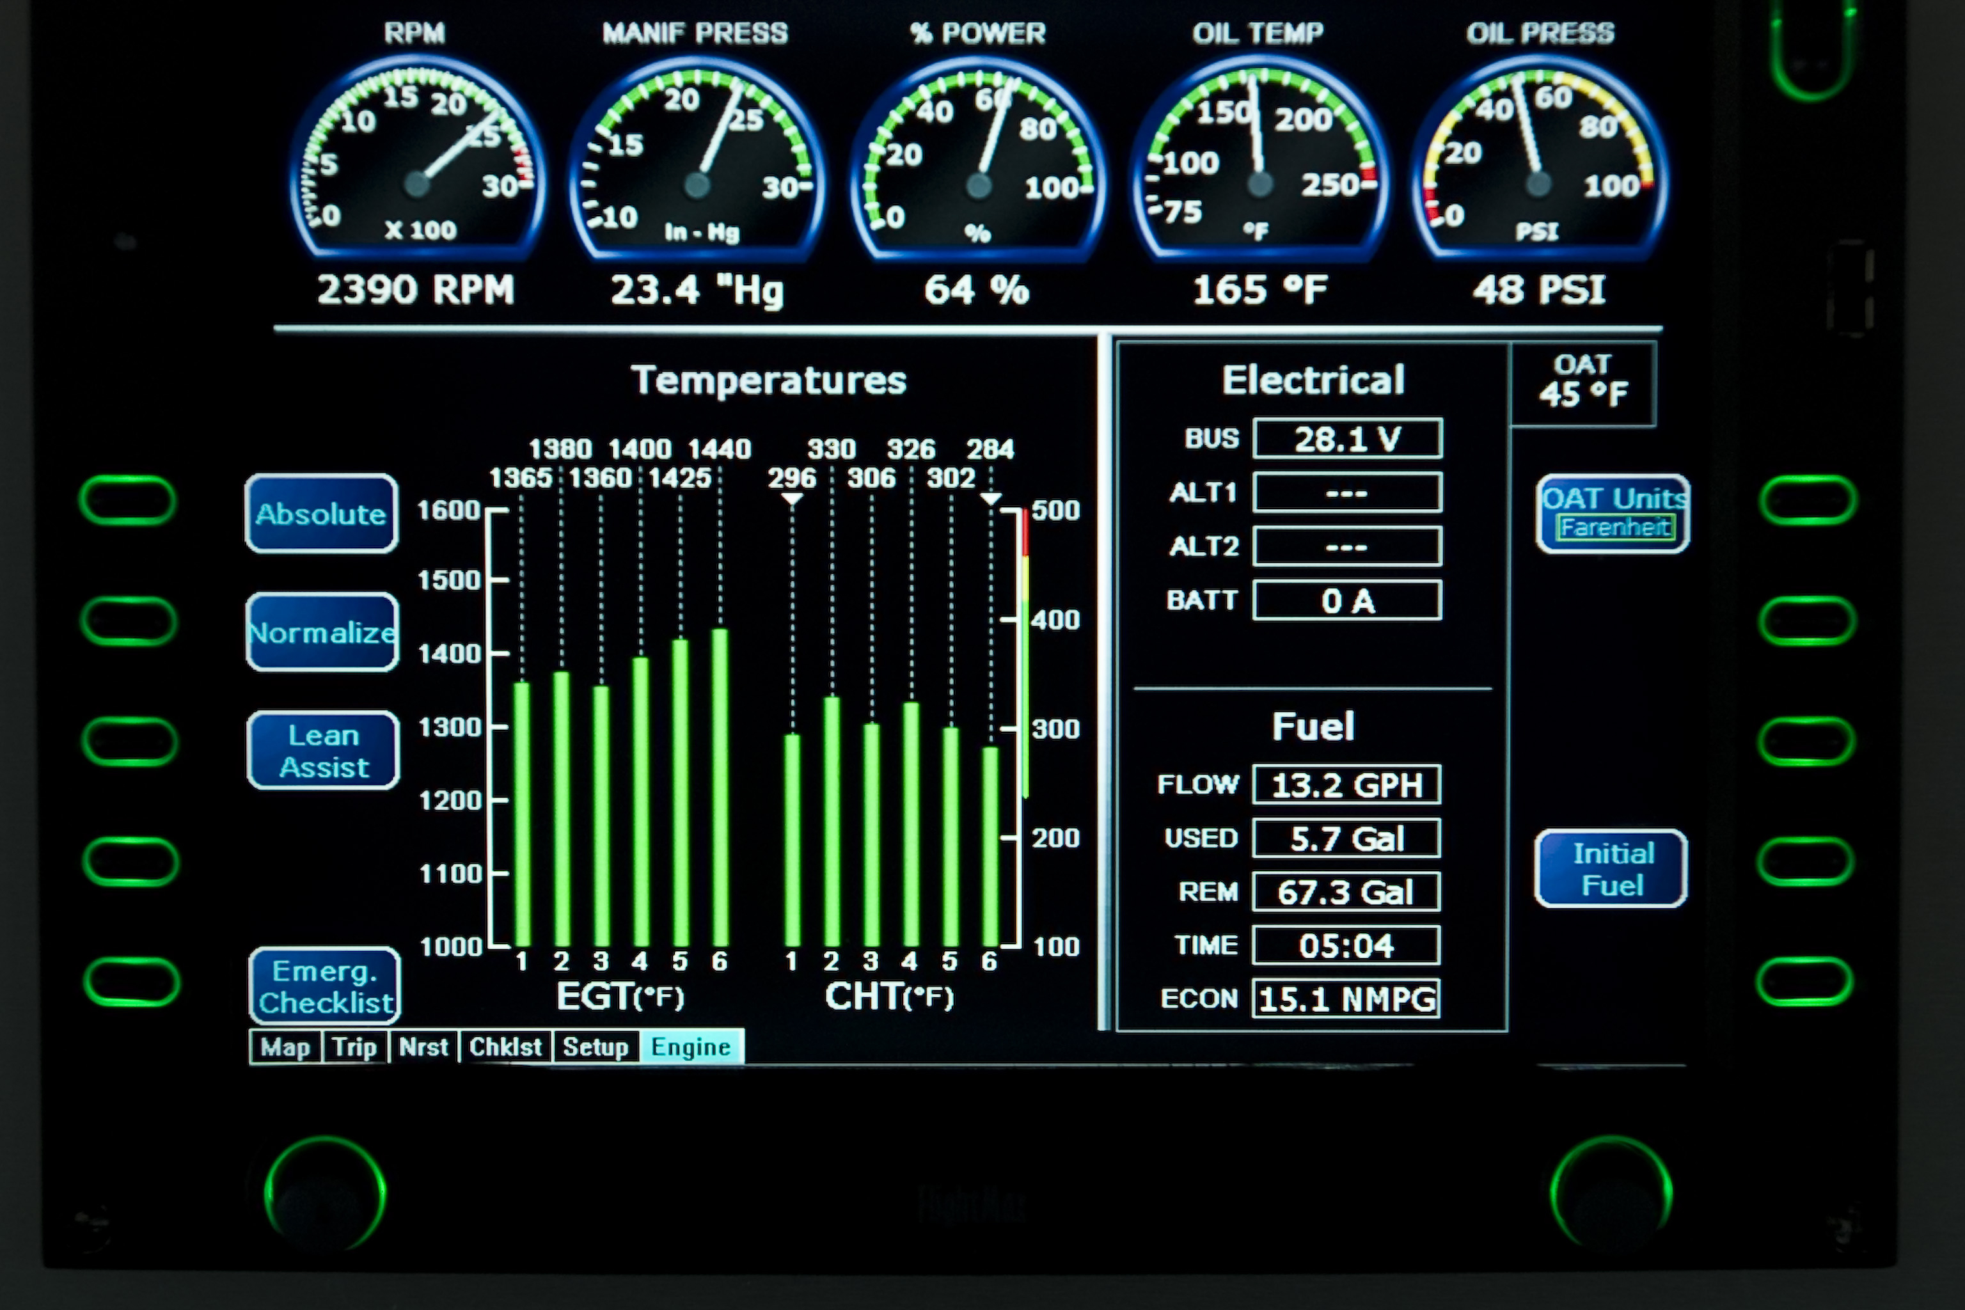The width and height of the screenshot is (1965, 1310).
Task: Open the Setup tab
Action: [x=595, y=1046]
